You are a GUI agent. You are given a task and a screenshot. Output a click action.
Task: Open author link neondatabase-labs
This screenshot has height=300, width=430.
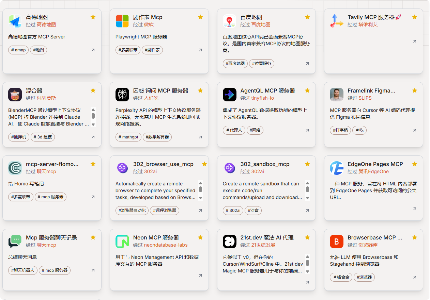coord(166,245)
